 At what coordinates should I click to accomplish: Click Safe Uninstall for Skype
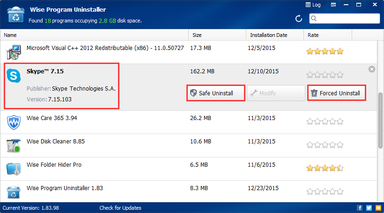coord(216,93)
